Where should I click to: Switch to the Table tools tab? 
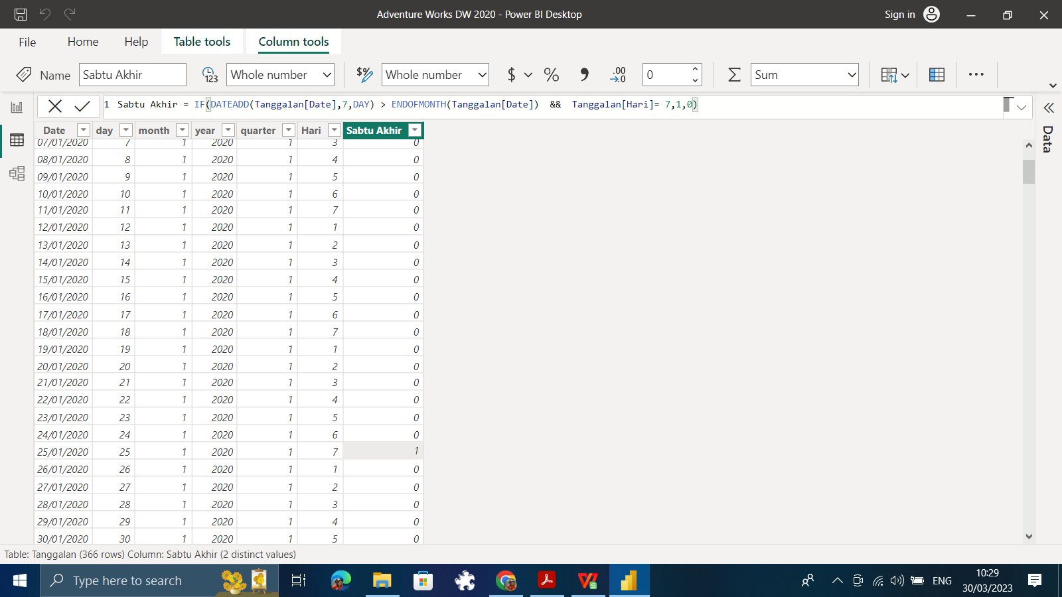202,42
